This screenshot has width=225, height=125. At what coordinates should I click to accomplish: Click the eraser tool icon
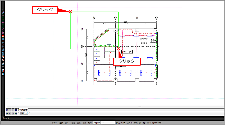tap(3, 64)
